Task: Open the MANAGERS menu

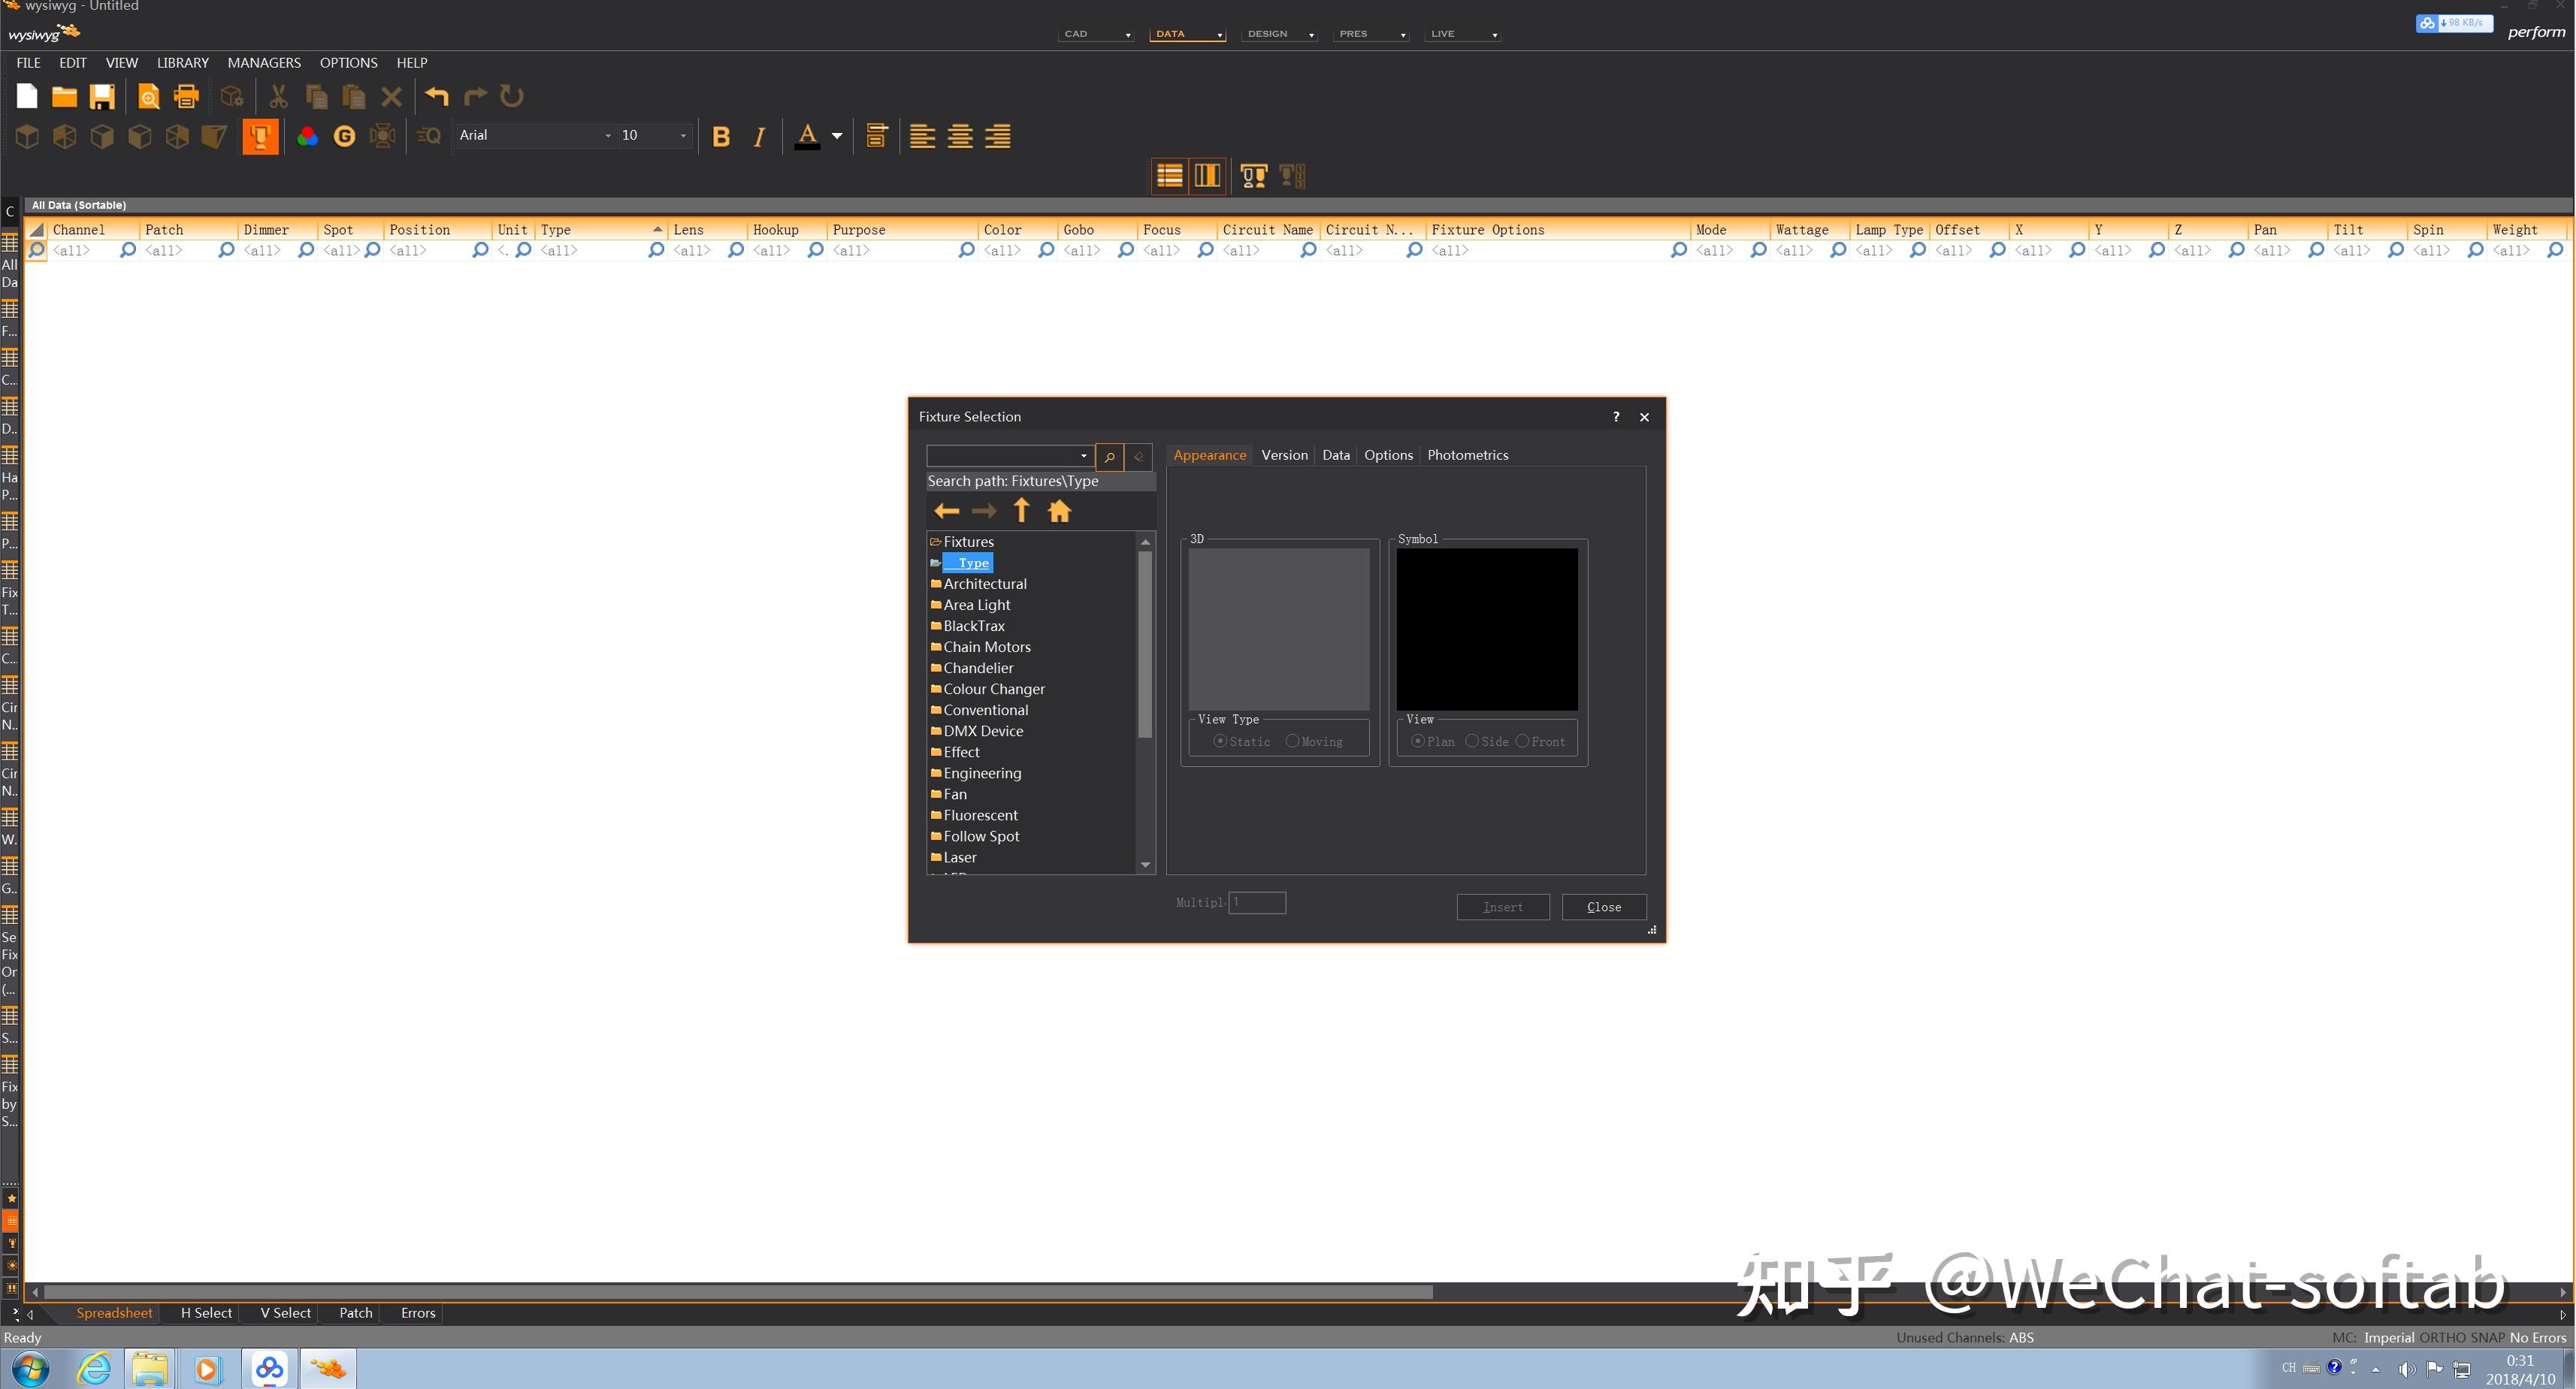Action: (x=264, y=62)
